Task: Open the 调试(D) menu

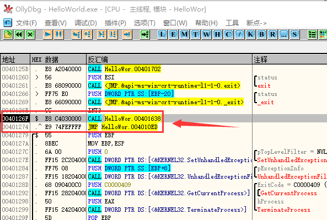Action: pos(85,23)
